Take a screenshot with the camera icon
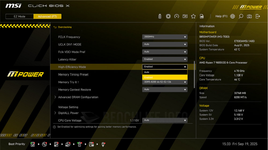268x150 pixels. pyautogui.click(x=249, y=16)
